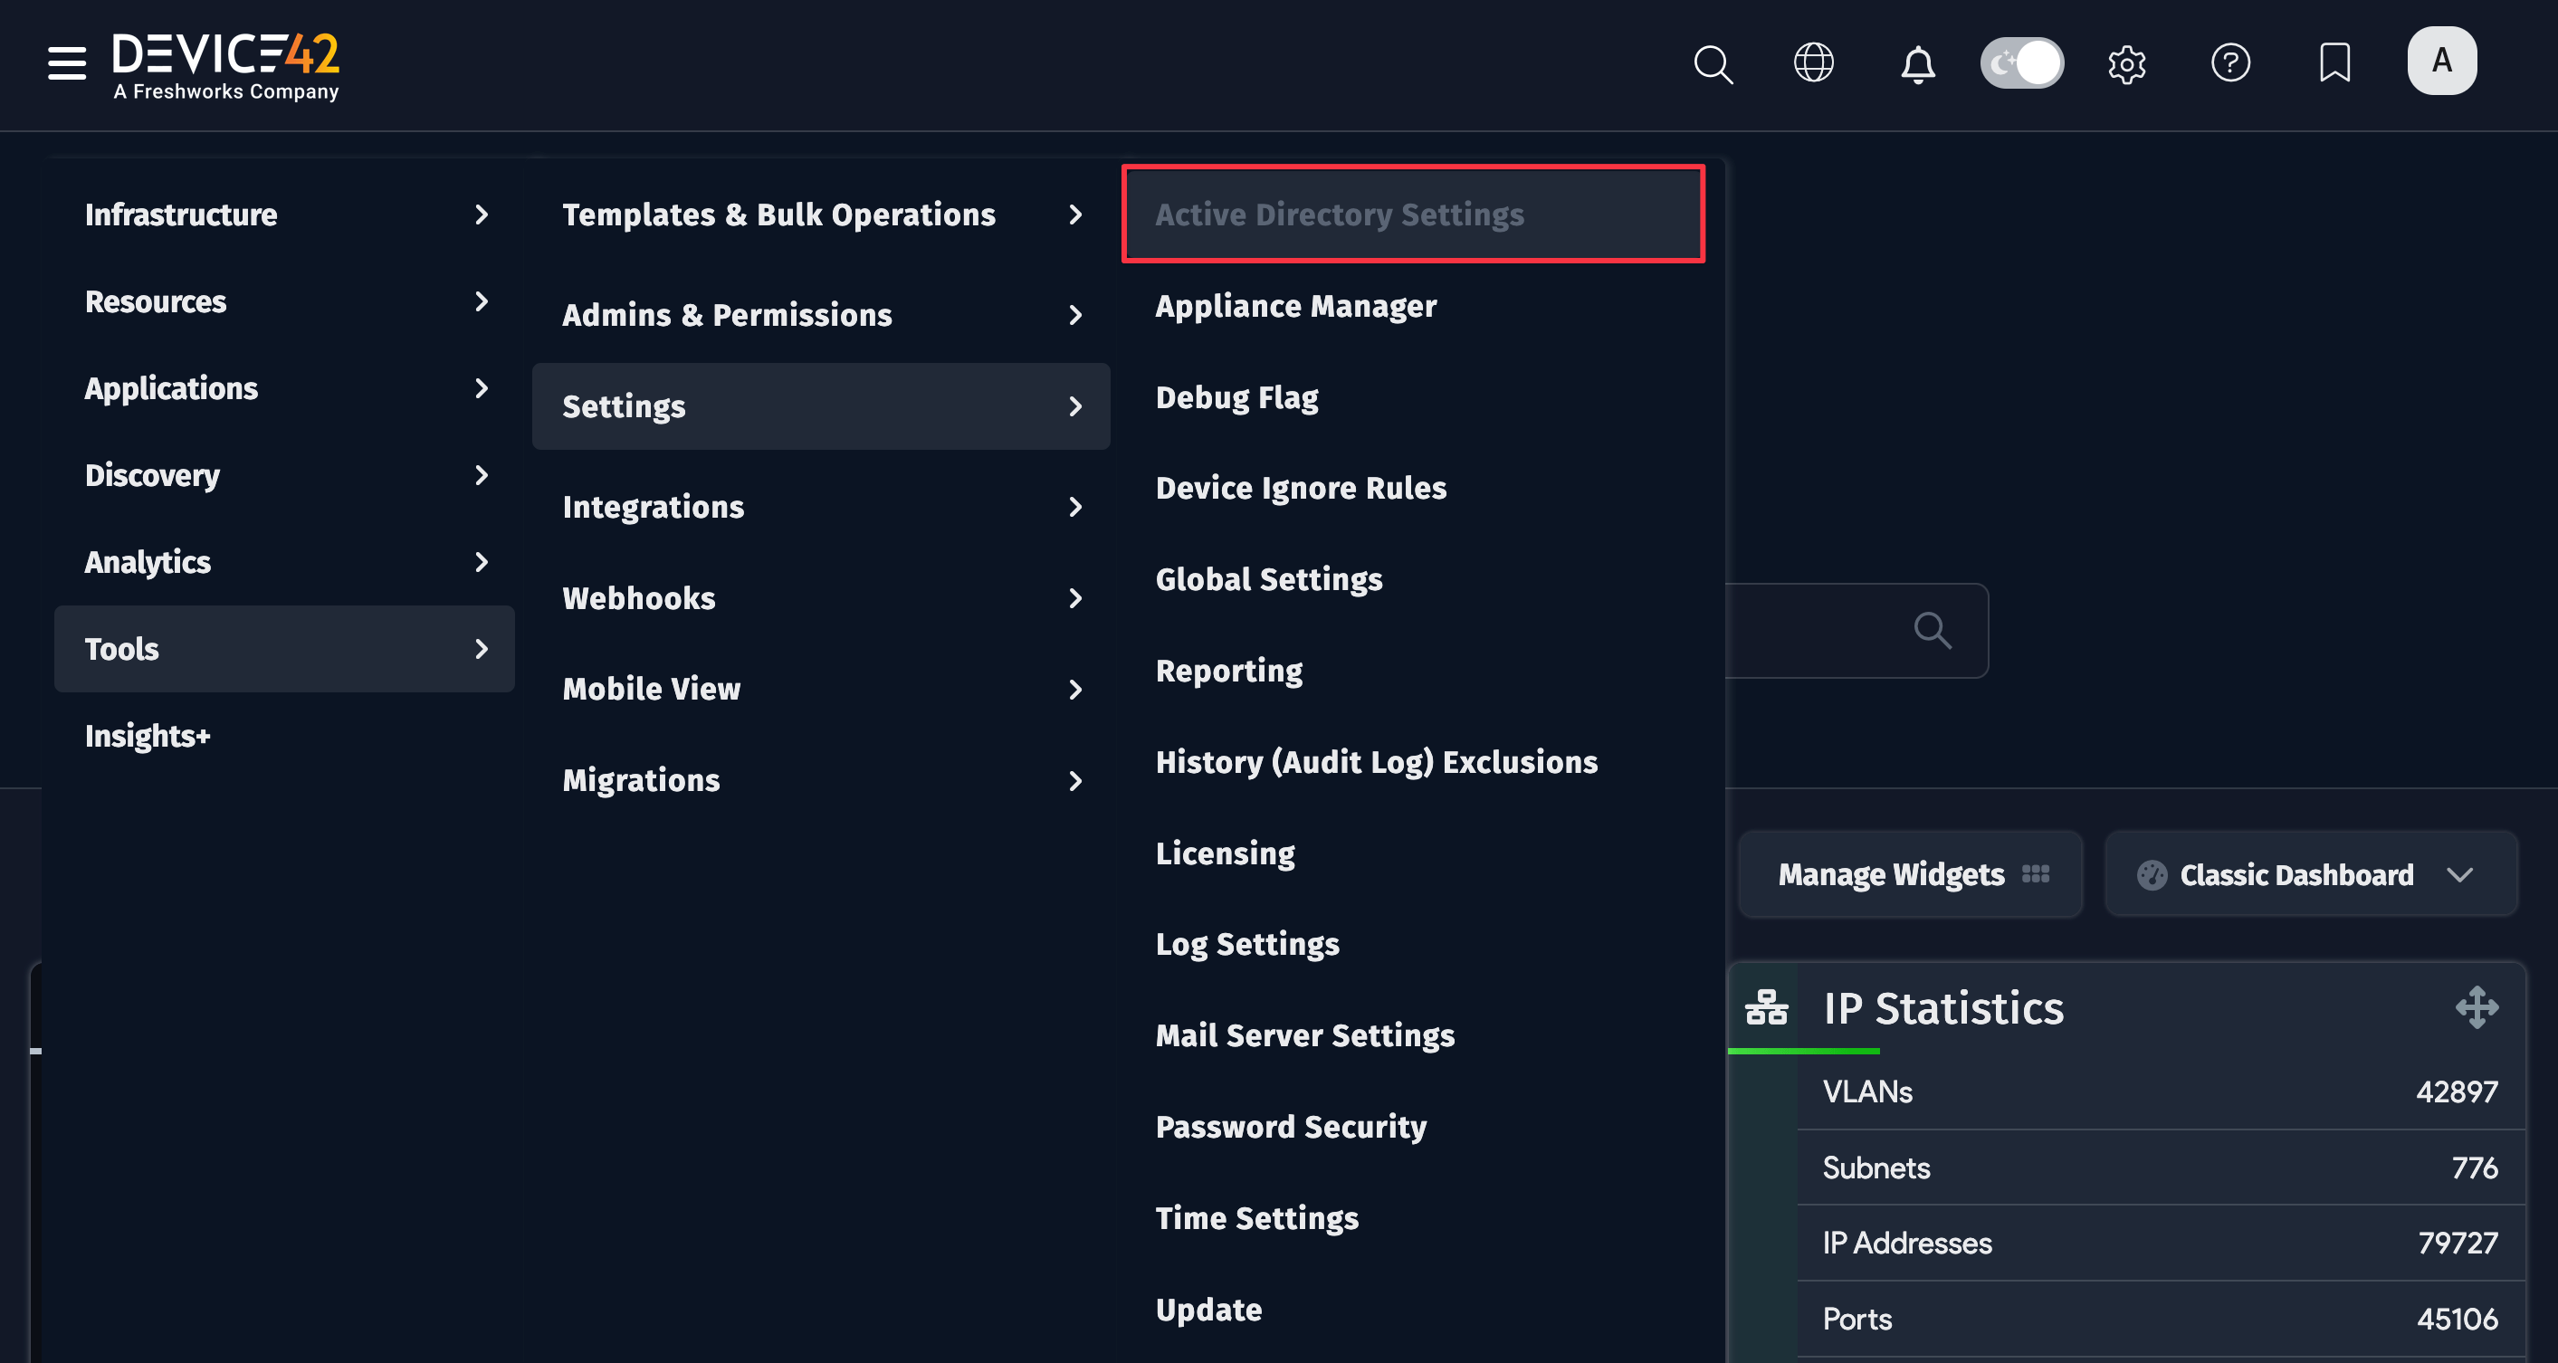The height and width of the screenshot is (1363, 2558).
Task: Click the help question mark icon
Action: pos(2230,62)
